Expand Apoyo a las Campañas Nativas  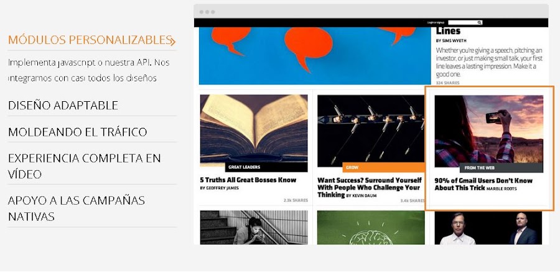click(x=76, y=208)
